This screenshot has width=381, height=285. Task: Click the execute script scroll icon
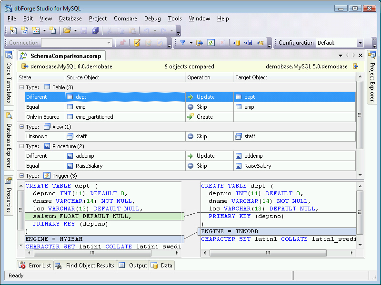(260, 43)
